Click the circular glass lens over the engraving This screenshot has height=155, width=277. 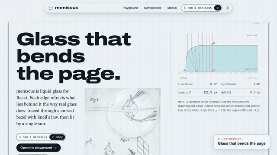coord(132,113)
